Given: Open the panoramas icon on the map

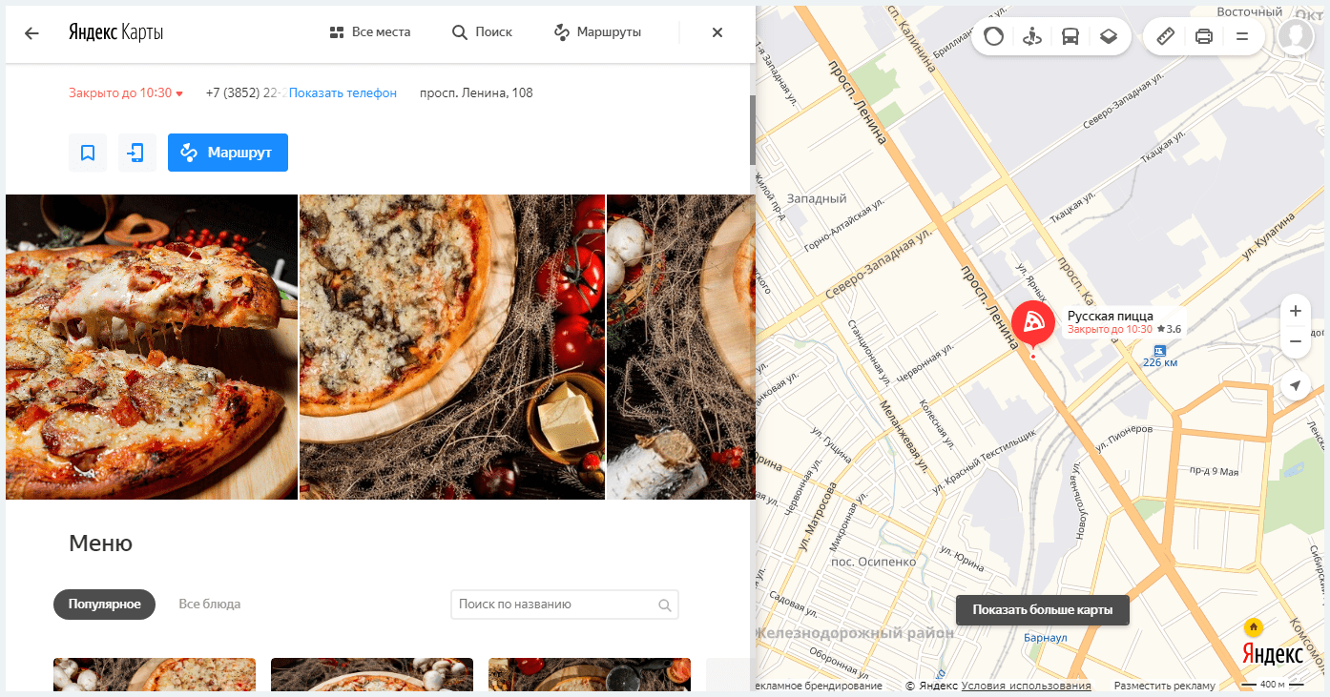Looking at the screenshot, I should click(x=1031, y=37).
